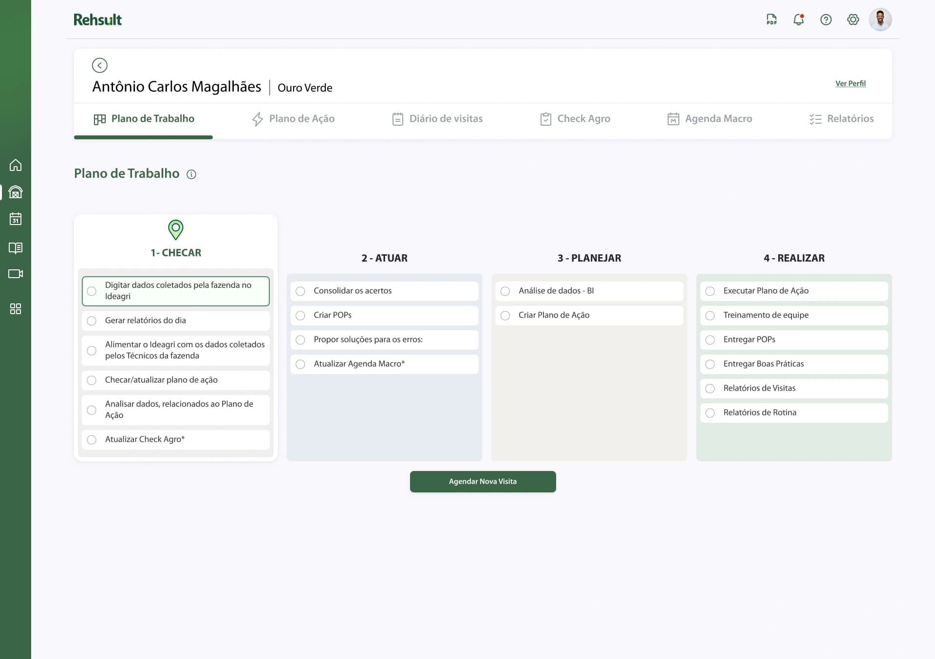
Task: Open the notifications bell
Action: [x=799, y=19]
